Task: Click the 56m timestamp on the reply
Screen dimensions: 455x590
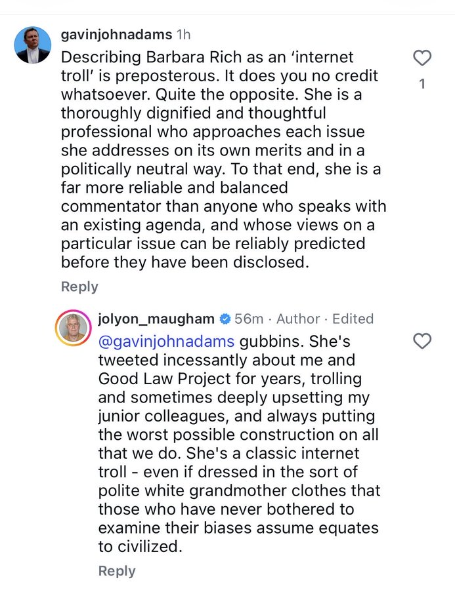Action: pyautogui.click(x=249, y=319)
